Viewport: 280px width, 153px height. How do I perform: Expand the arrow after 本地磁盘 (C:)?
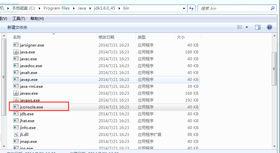click(x=40, y=8)
